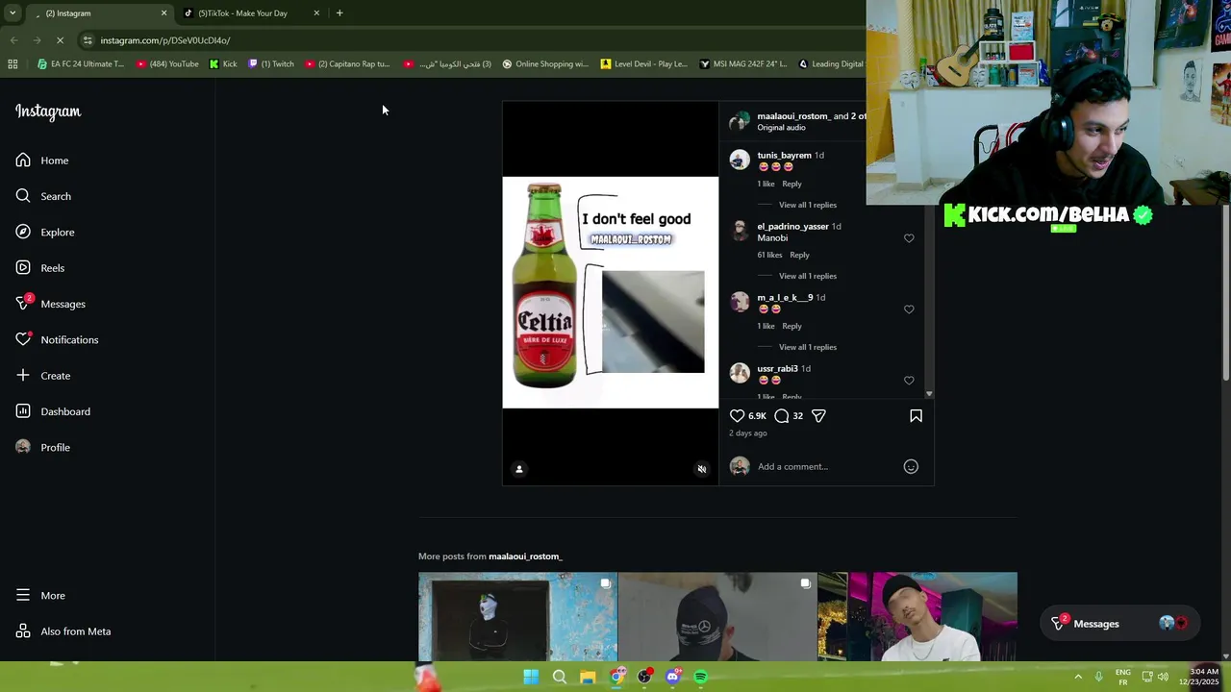
Task: Switch to the TikTok browser tab
Action: [x=242, y=13]
